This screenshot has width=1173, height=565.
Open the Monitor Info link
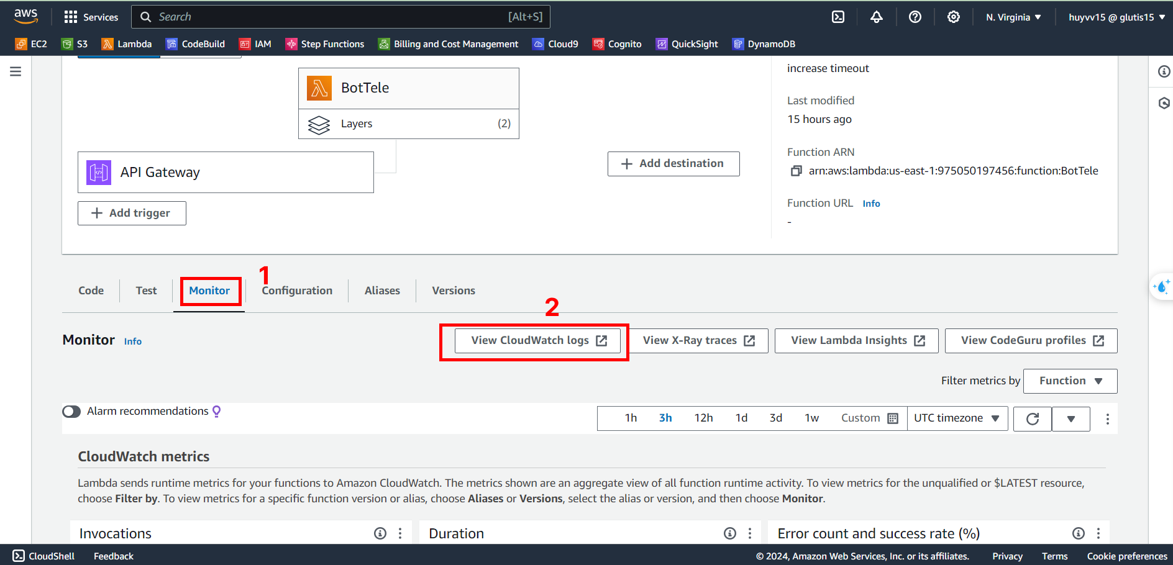coord(133,341)
